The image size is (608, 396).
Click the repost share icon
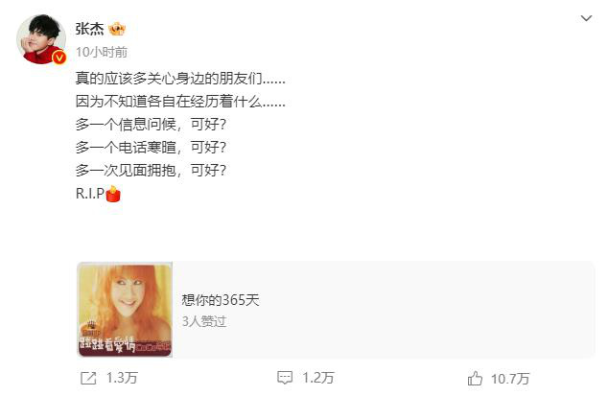(88, 378)
